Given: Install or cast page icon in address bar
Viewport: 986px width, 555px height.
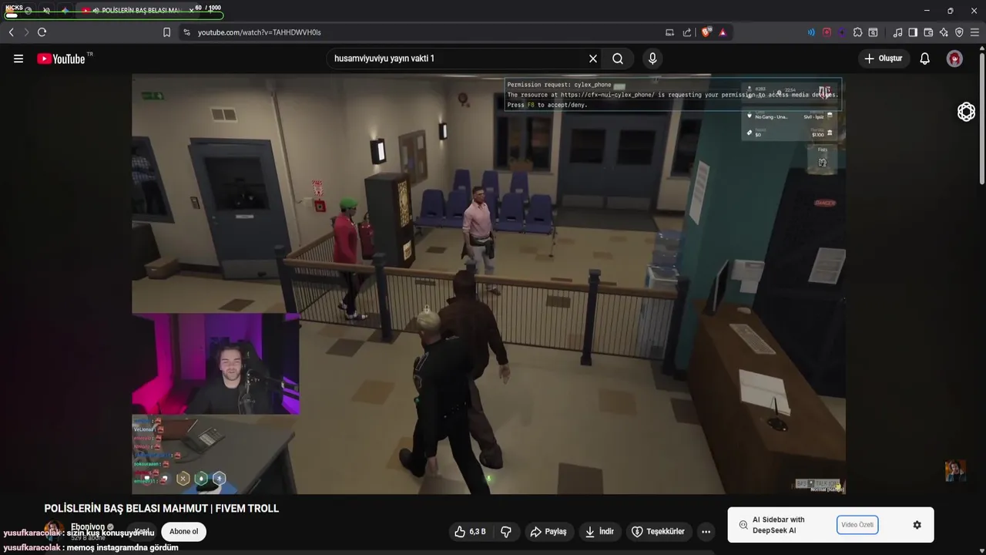Looking at the screenshot, I should pos(669,32).
